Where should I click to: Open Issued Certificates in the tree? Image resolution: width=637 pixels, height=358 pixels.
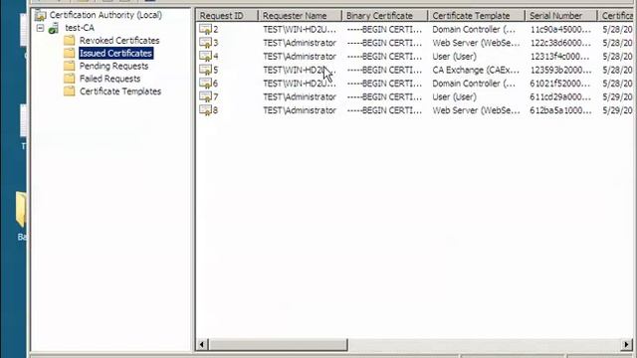[115, 53]
